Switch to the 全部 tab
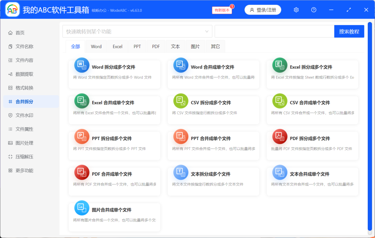The height and width of the screenshot is (238, 375). click(x=75, y=47)
